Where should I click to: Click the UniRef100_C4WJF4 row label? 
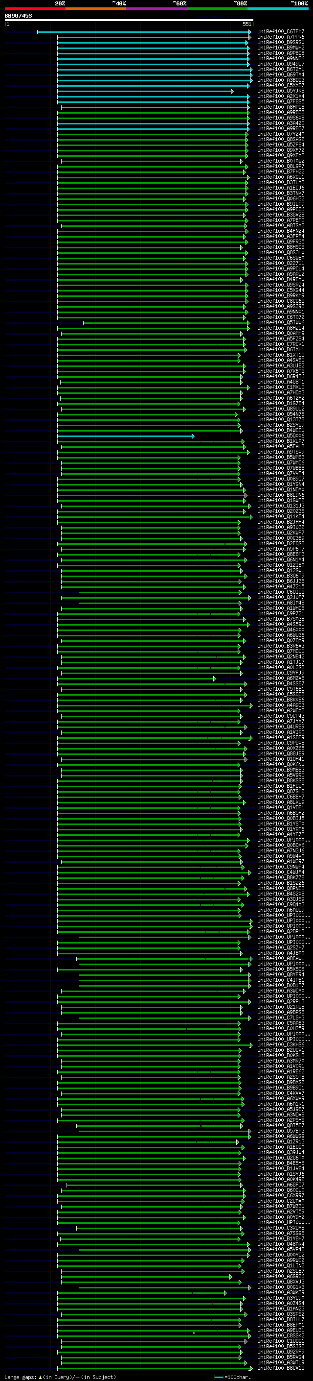pyautogui.click(x=281, y=872)
